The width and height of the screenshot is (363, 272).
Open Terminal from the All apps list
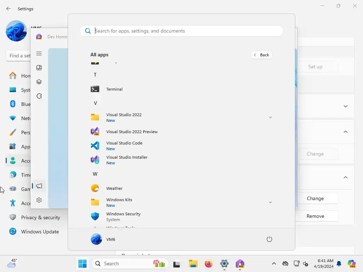pyautogui.click(x=181, y=89)
